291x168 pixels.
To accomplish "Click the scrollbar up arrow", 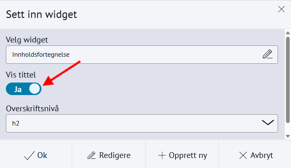I will pyautogui.click(x=288, y=33).
